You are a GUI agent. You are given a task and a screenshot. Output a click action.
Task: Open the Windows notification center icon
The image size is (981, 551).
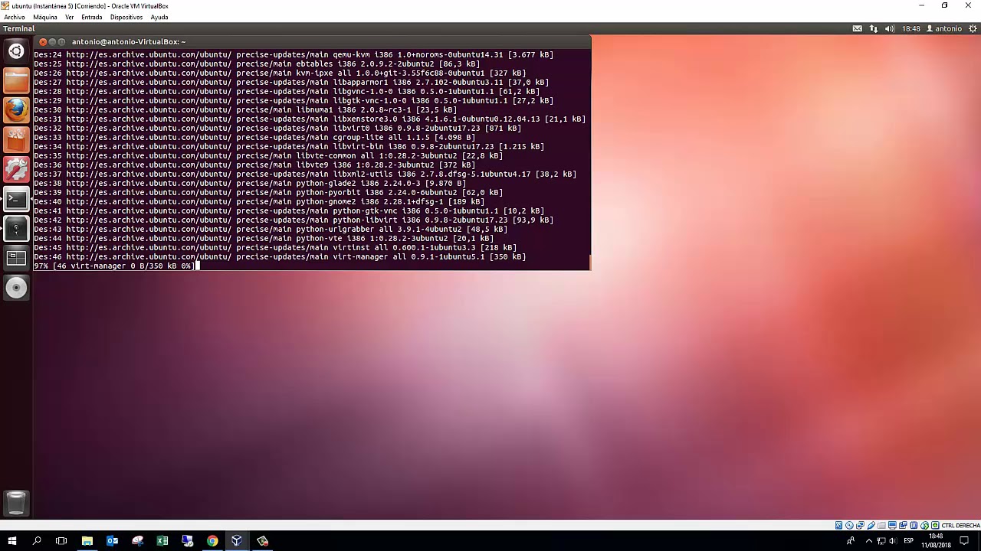965,541
